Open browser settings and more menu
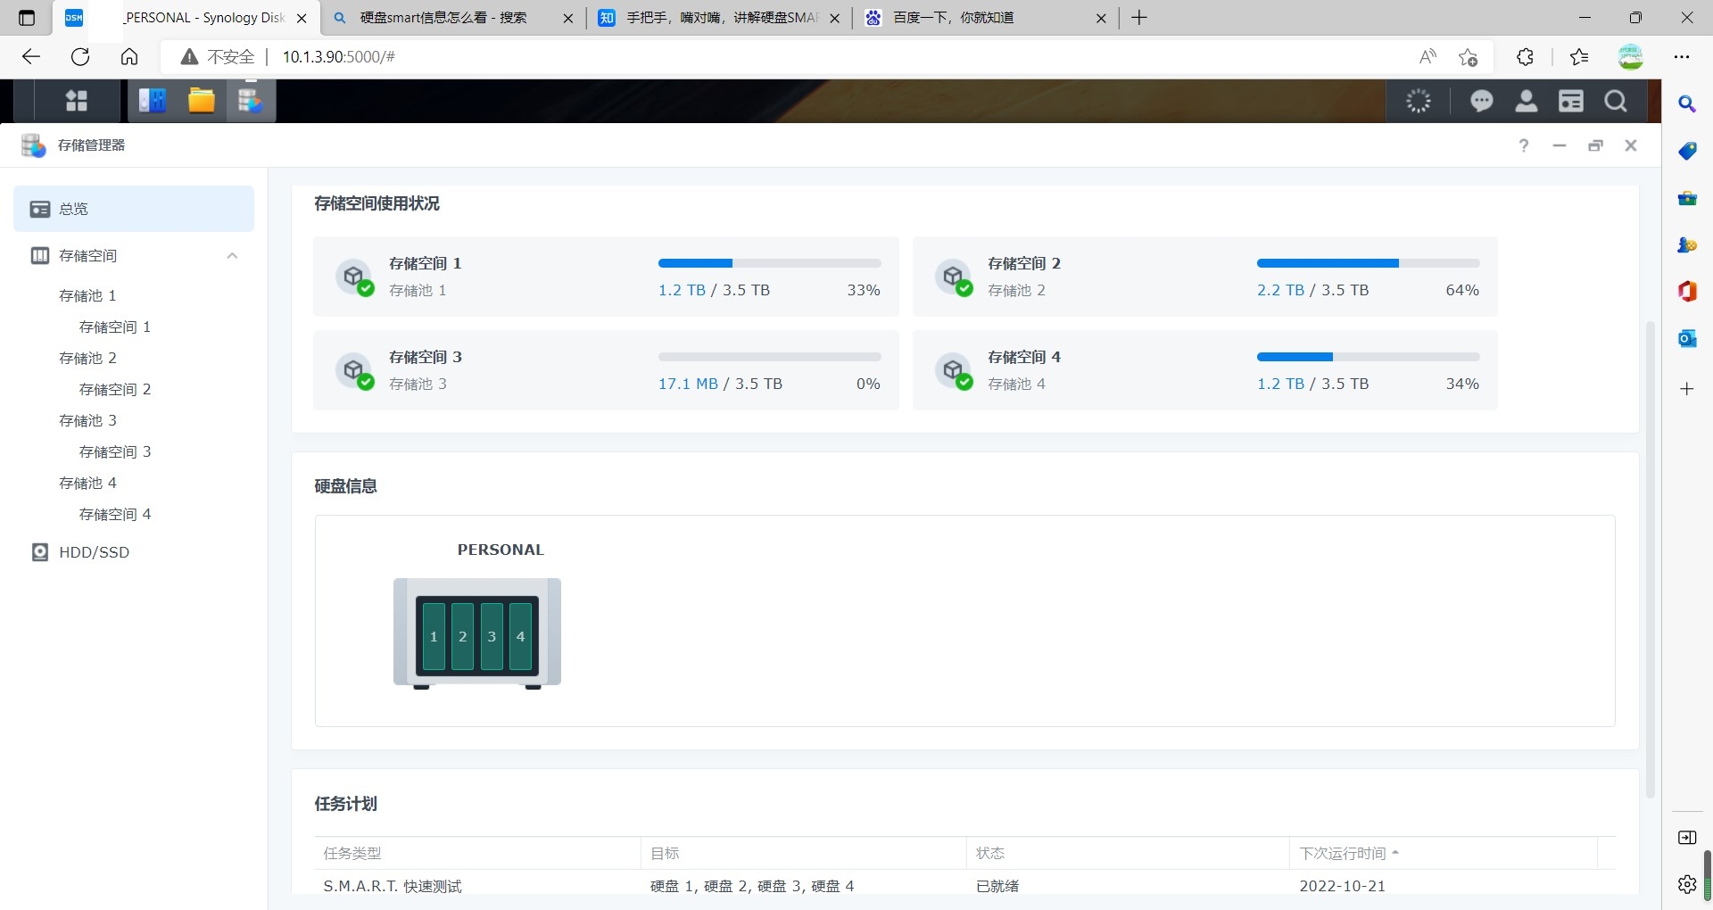The image size is (1713, 910). (1682, 57)
